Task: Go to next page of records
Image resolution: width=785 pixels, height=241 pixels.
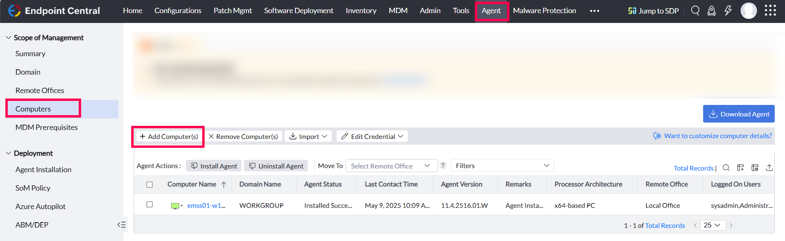Action: [731, 225]
